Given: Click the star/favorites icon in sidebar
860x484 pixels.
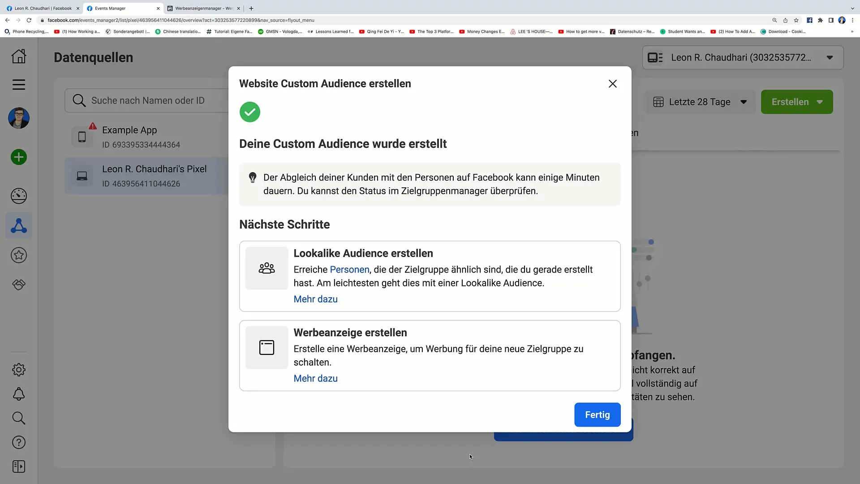Looking at the screenshot, I should pyautogui.click(x=19, y=255).
